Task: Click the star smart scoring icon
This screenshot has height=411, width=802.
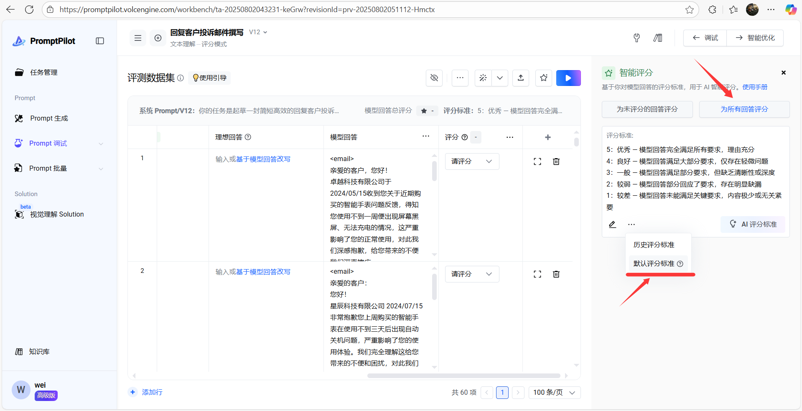Action: click(543, 78)
